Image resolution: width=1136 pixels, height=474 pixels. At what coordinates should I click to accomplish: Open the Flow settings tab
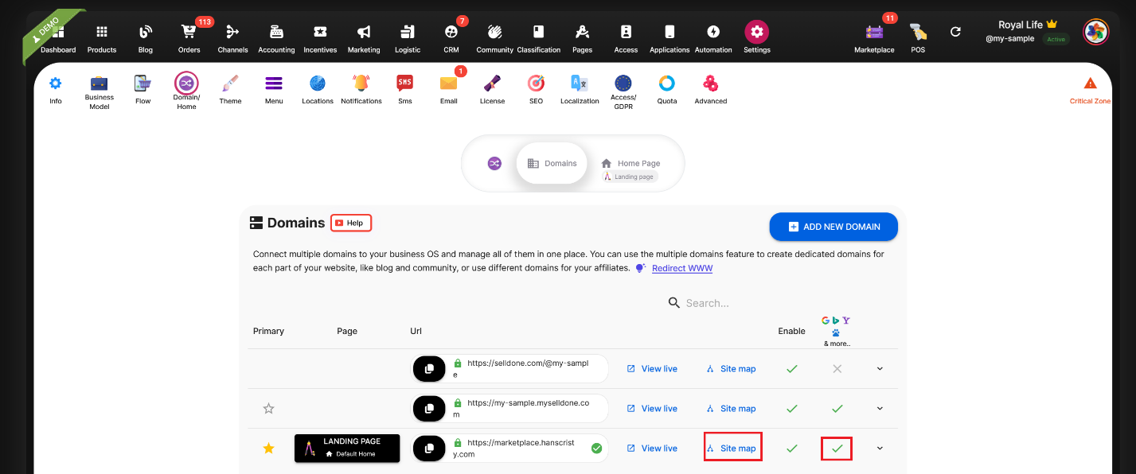point(143,89)
